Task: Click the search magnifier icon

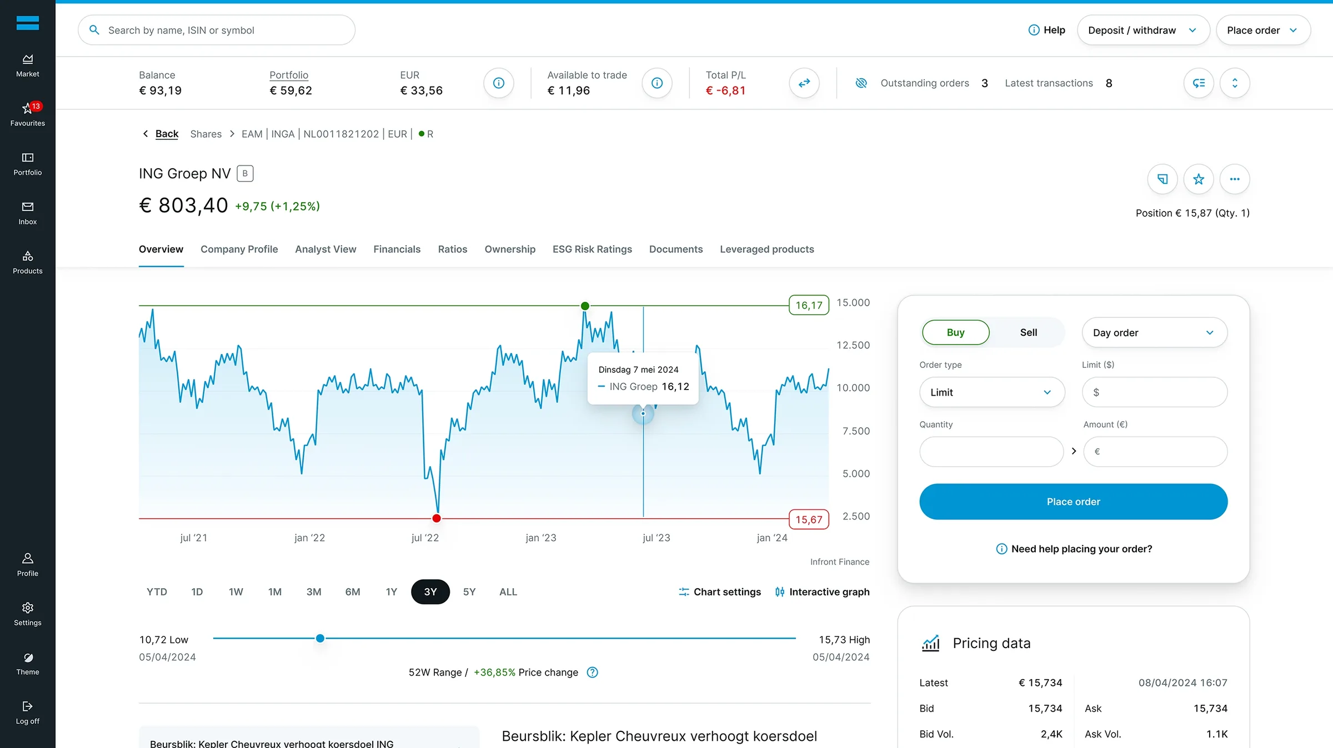Action: [94, 30]
